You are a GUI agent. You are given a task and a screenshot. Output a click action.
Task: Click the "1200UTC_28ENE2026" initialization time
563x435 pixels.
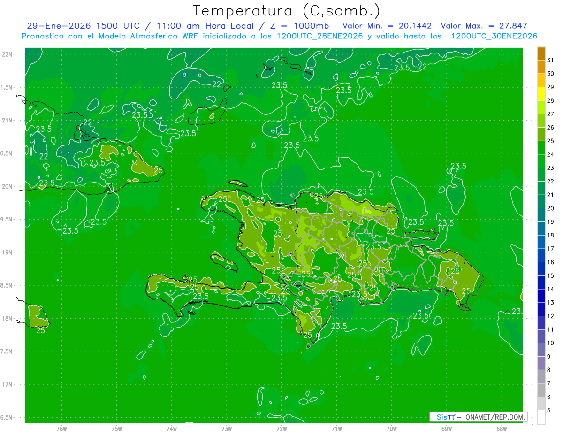pos(319,36)
